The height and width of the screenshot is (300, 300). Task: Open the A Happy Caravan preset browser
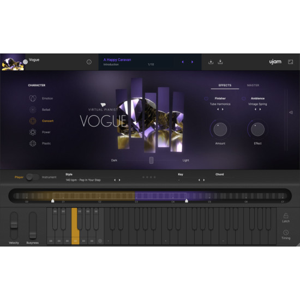pyautogui.click(x=117, y=59)
